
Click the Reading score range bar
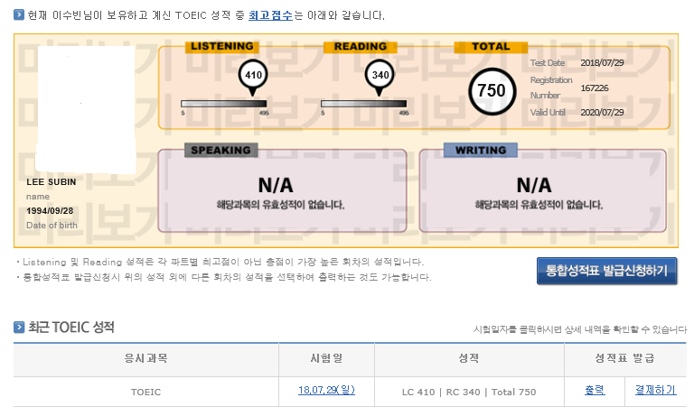point(364,104)
